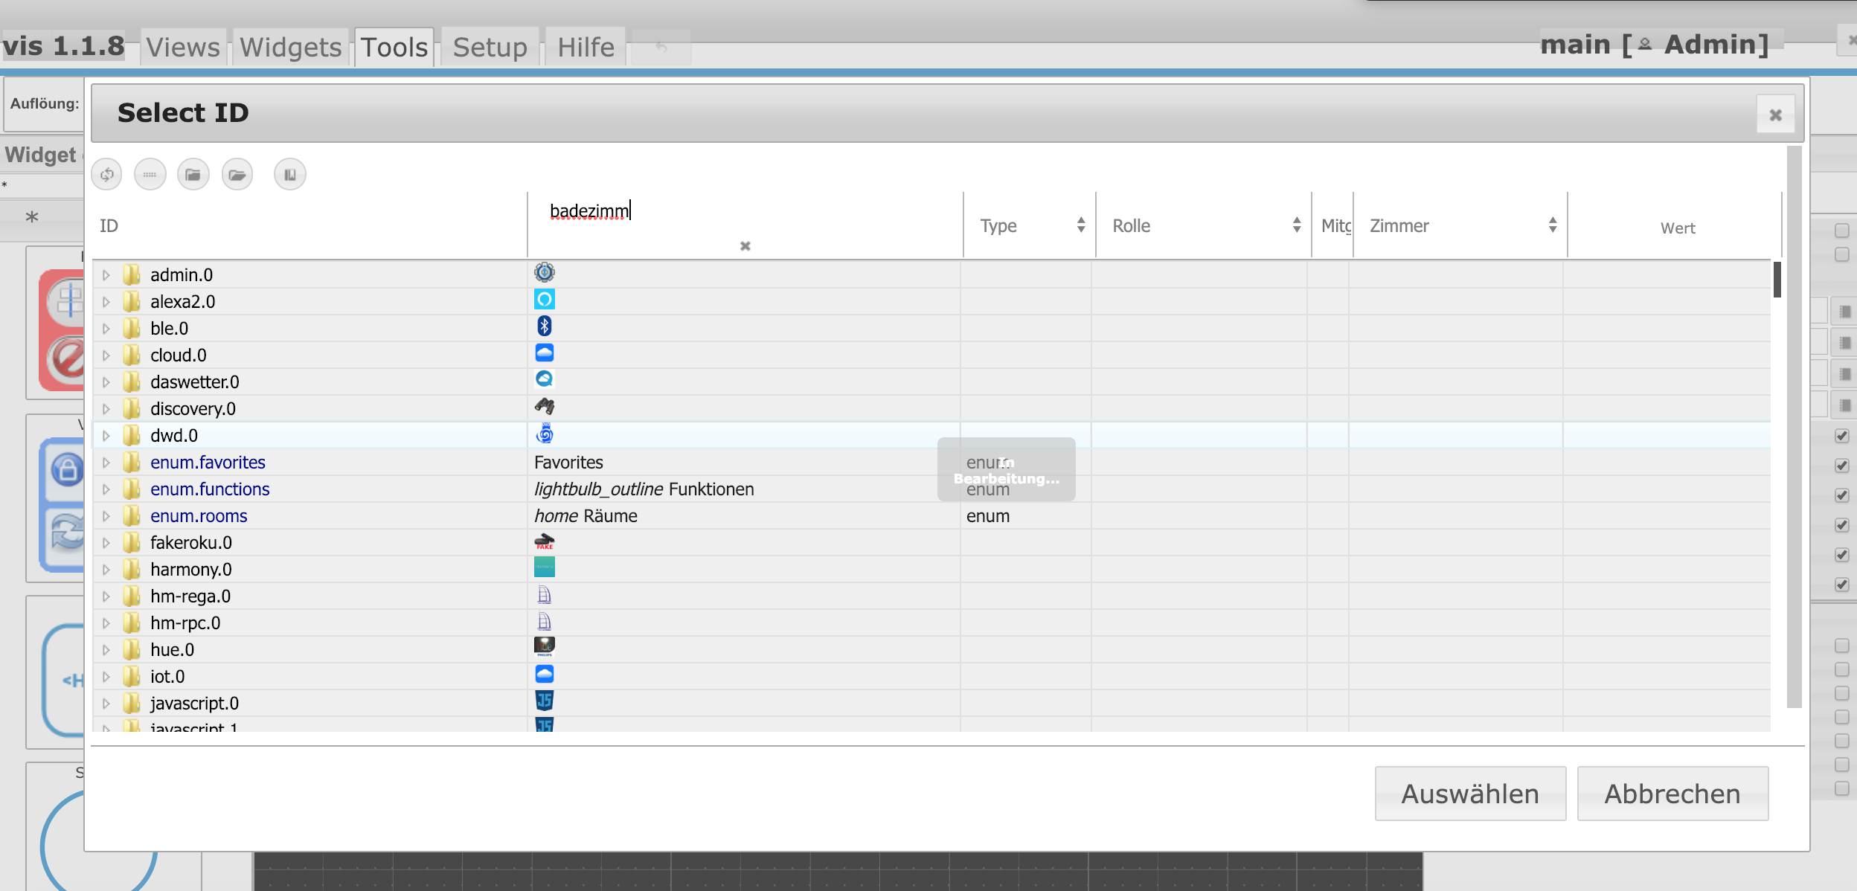Click the binoculars icon for discovery.0

tap(545, 406)
